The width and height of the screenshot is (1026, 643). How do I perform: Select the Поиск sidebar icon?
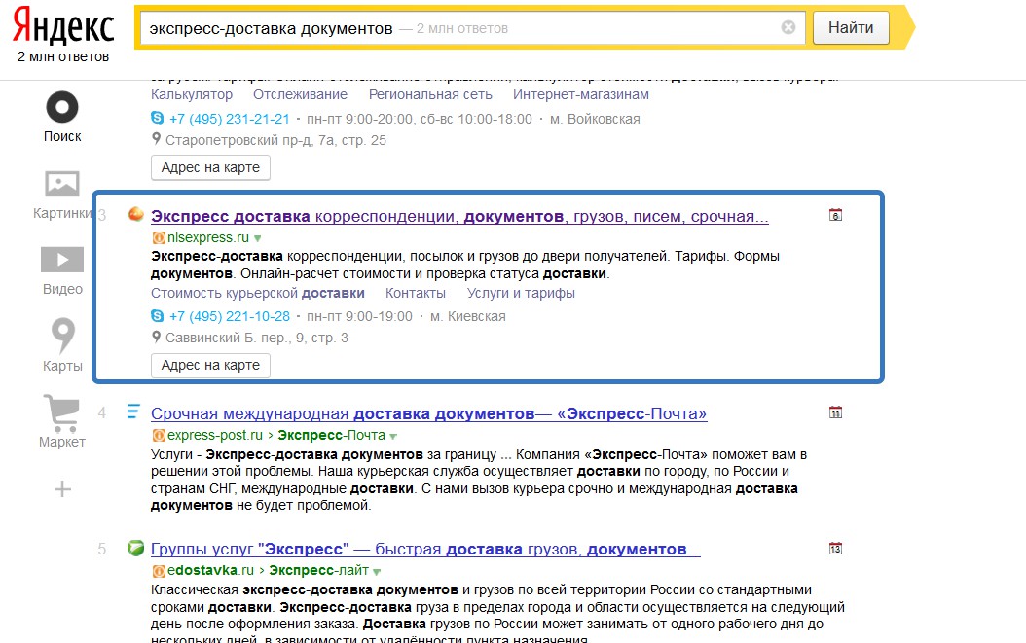tap(62, 107)
